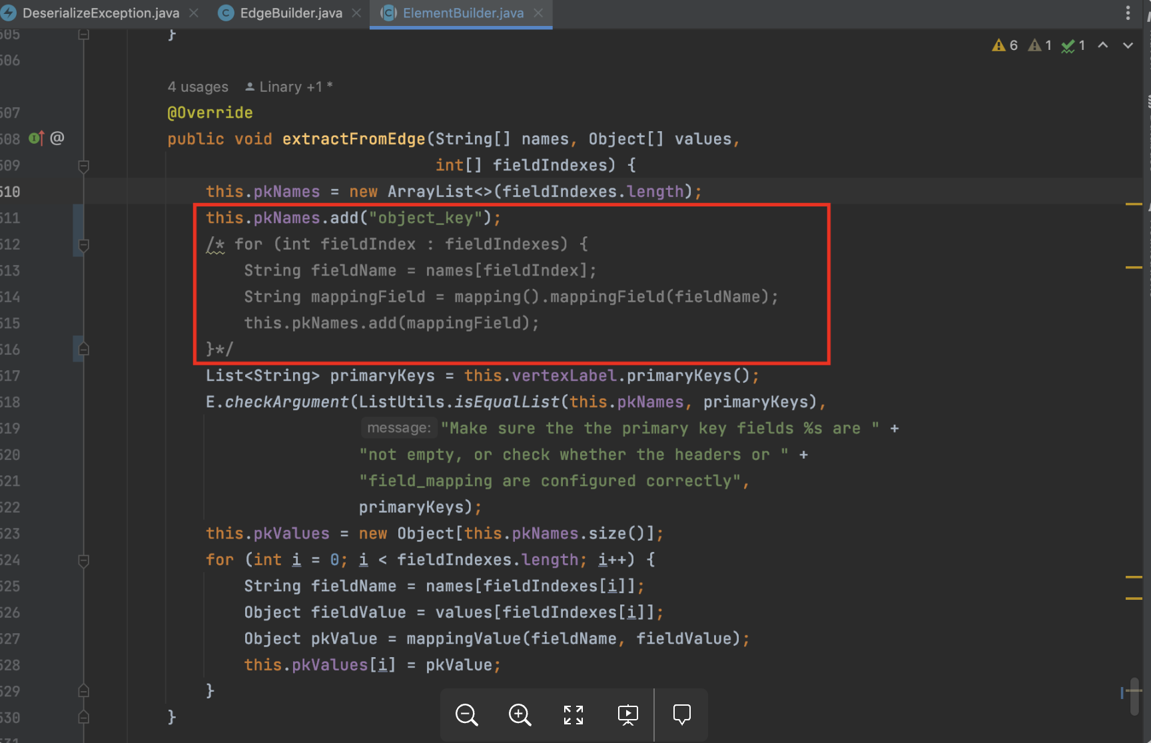Click the isEqualList method call

pyautogui.click(x=507, y=402)
